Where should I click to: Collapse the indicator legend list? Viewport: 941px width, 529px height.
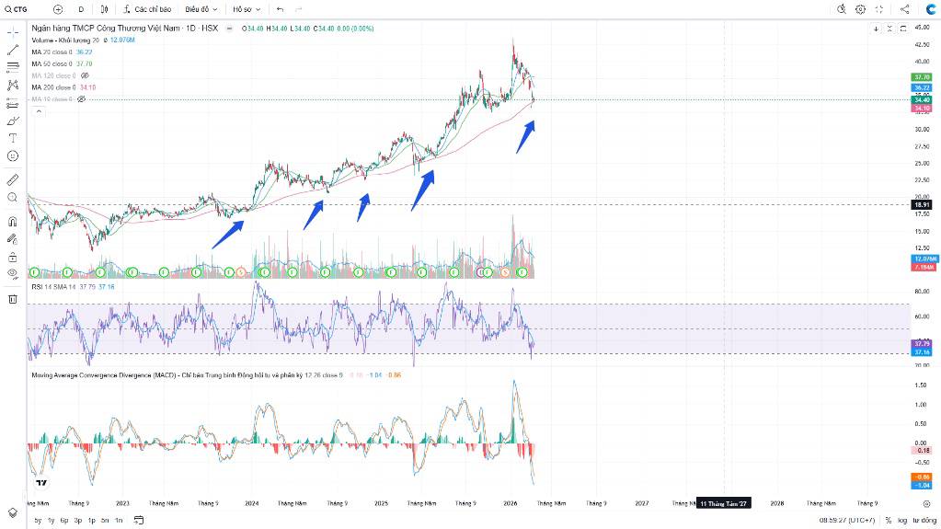tap(38, 111)
